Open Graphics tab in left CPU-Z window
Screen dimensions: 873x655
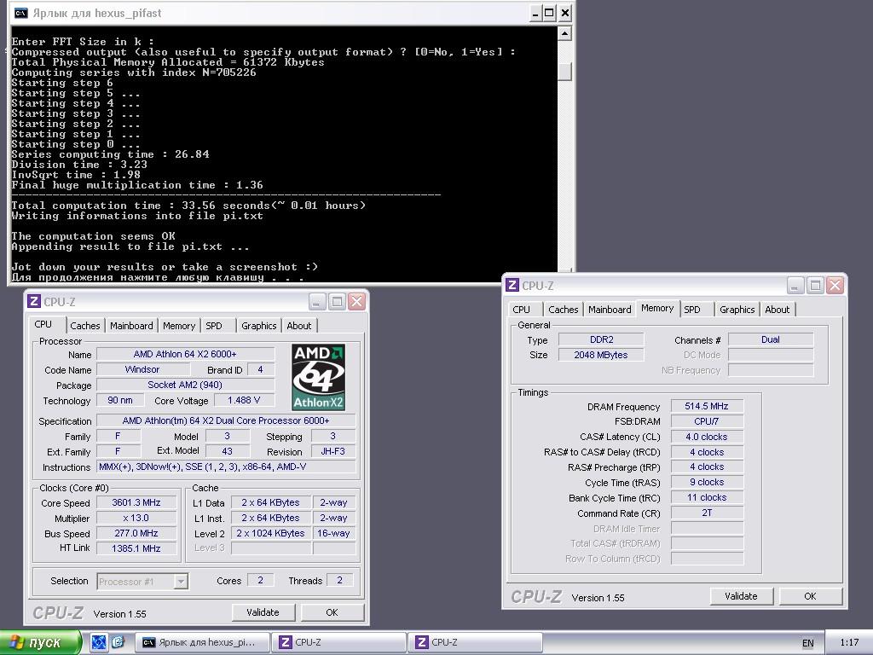point(259,326)
